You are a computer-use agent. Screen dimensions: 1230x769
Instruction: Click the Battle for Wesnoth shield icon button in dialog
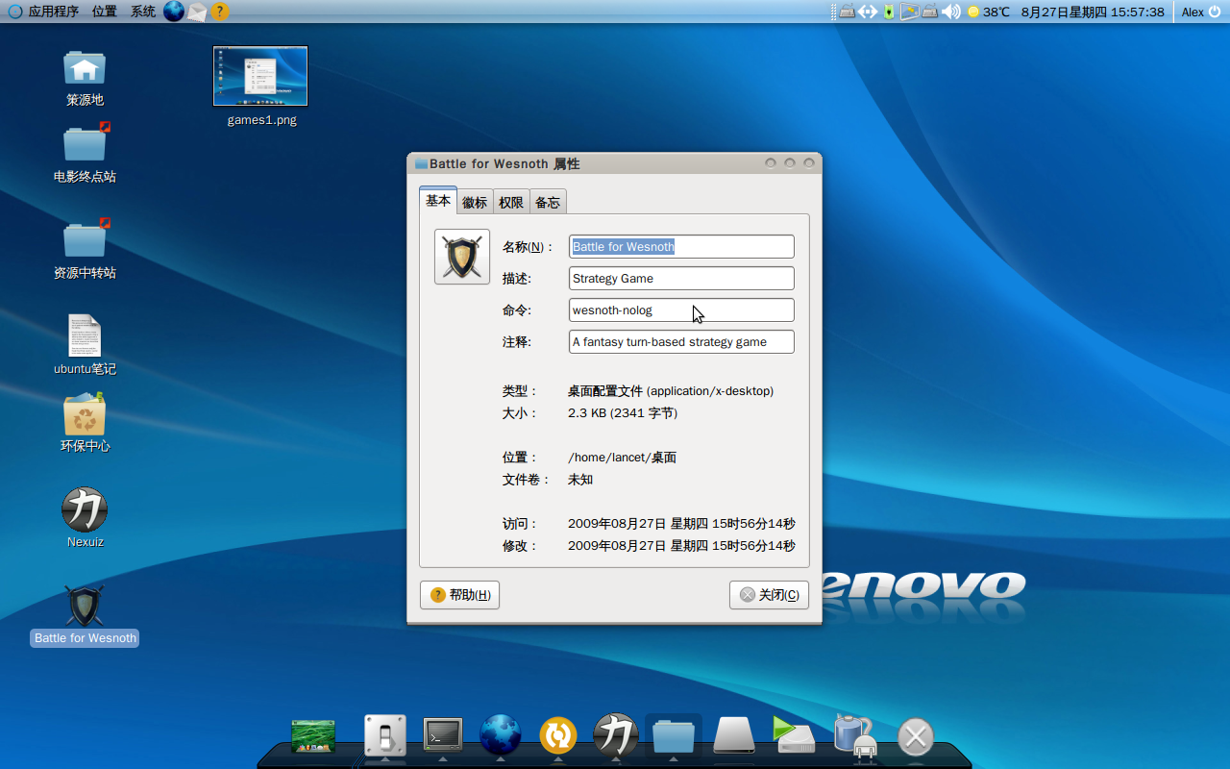[x=462, y=257]
